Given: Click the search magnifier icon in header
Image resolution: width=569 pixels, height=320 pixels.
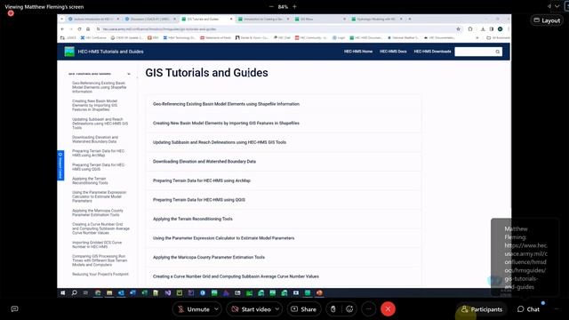Looking at the screenshot, I should click(x=498, y=52).
